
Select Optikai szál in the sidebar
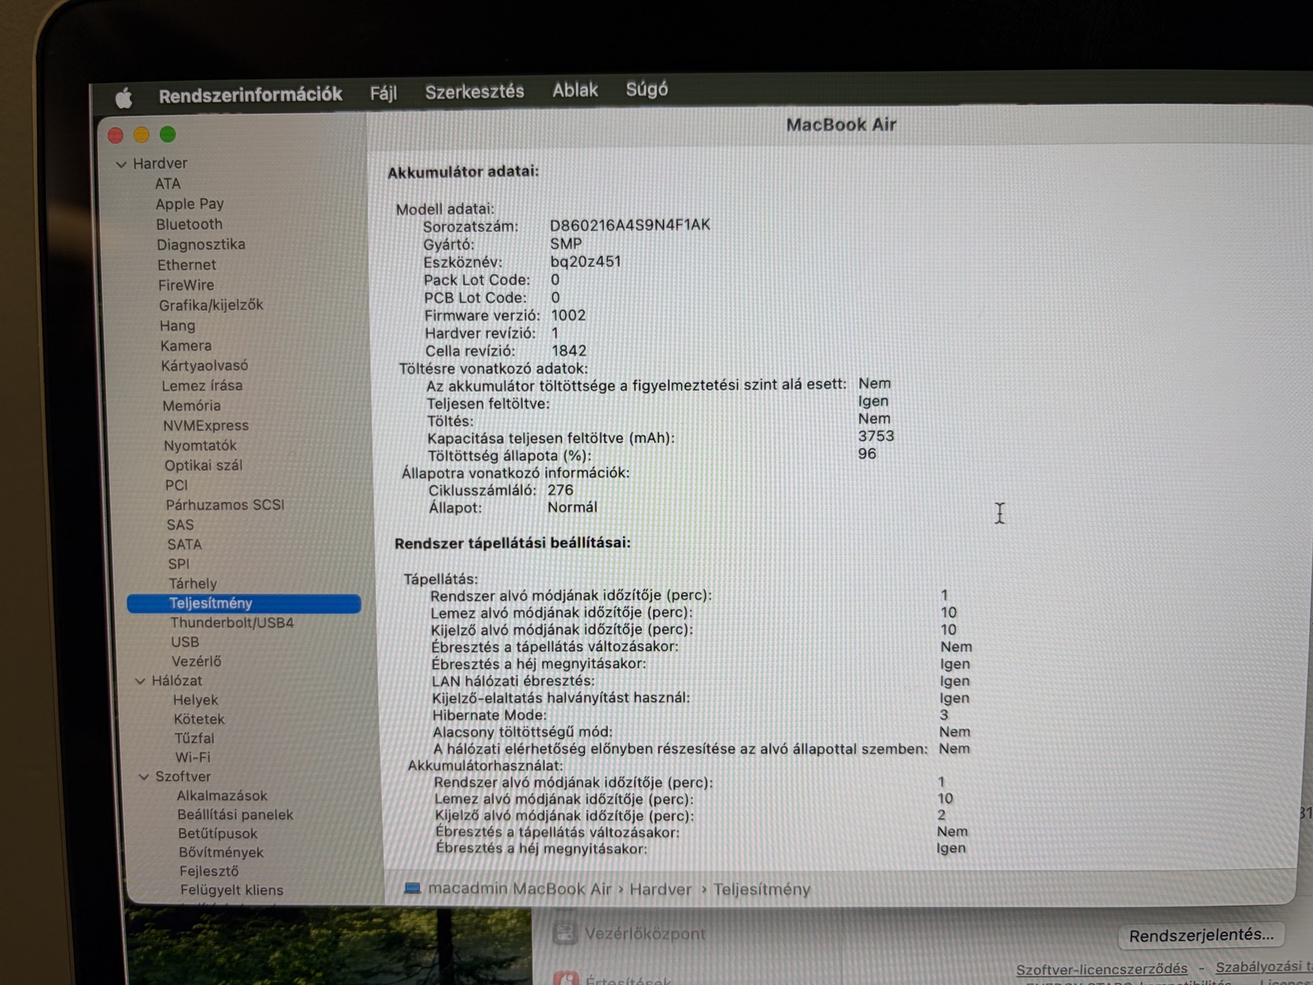(x=204, y=465)
